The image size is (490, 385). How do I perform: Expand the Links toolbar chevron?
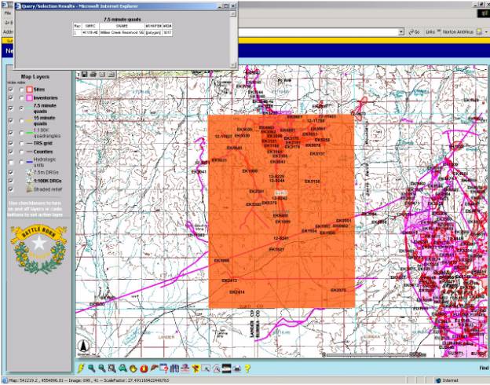point(441,31)
